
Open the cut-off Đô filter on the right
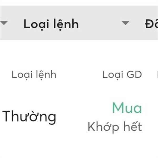click(151, 24)
